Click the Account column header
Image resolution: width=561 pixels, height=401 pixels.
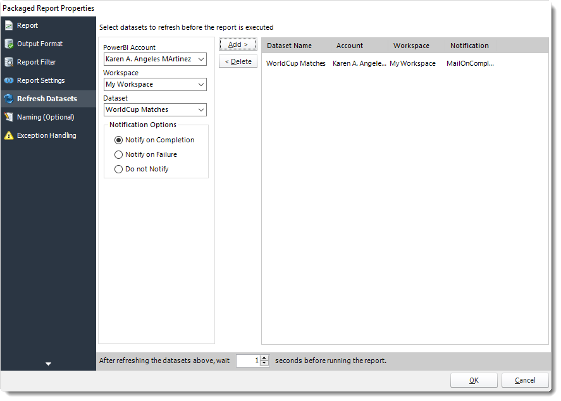360,46
